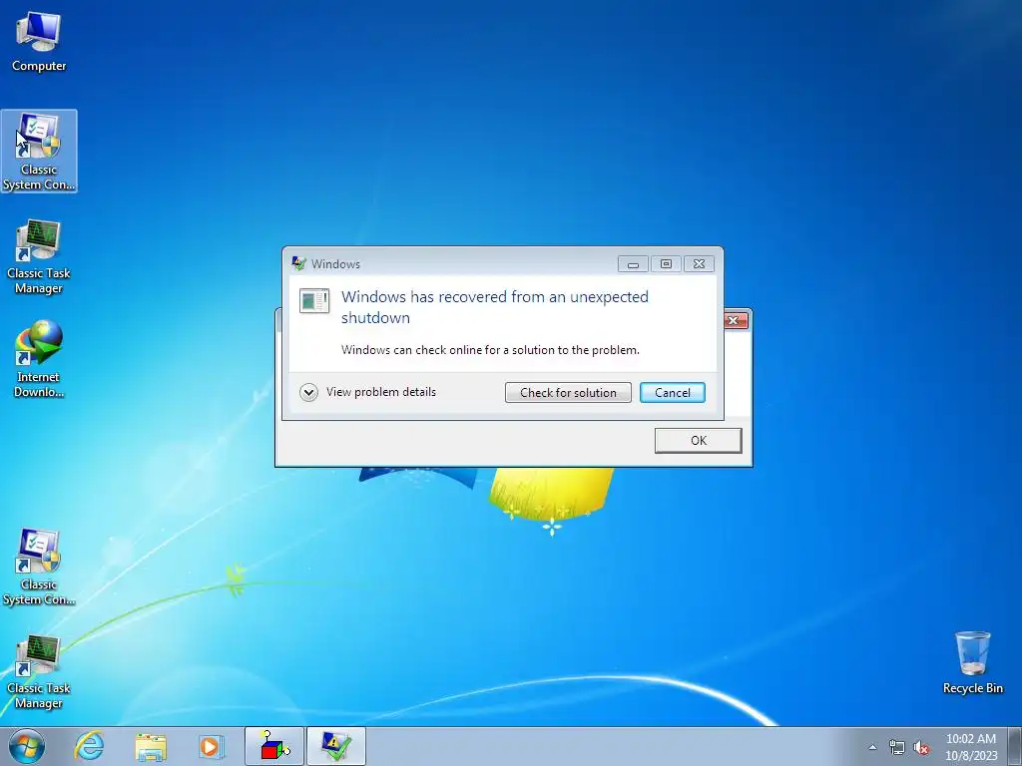Close the background dialog with red X
Screen dimensions: 1022x766
coord(735,320)
